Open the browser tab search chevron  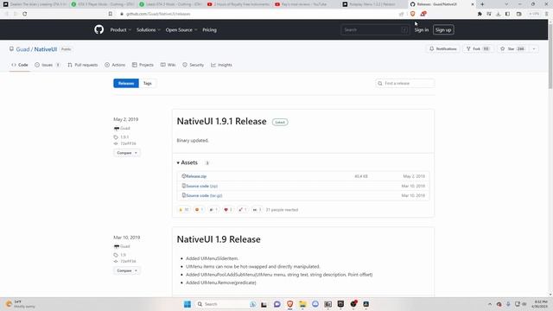coord(506,4)
